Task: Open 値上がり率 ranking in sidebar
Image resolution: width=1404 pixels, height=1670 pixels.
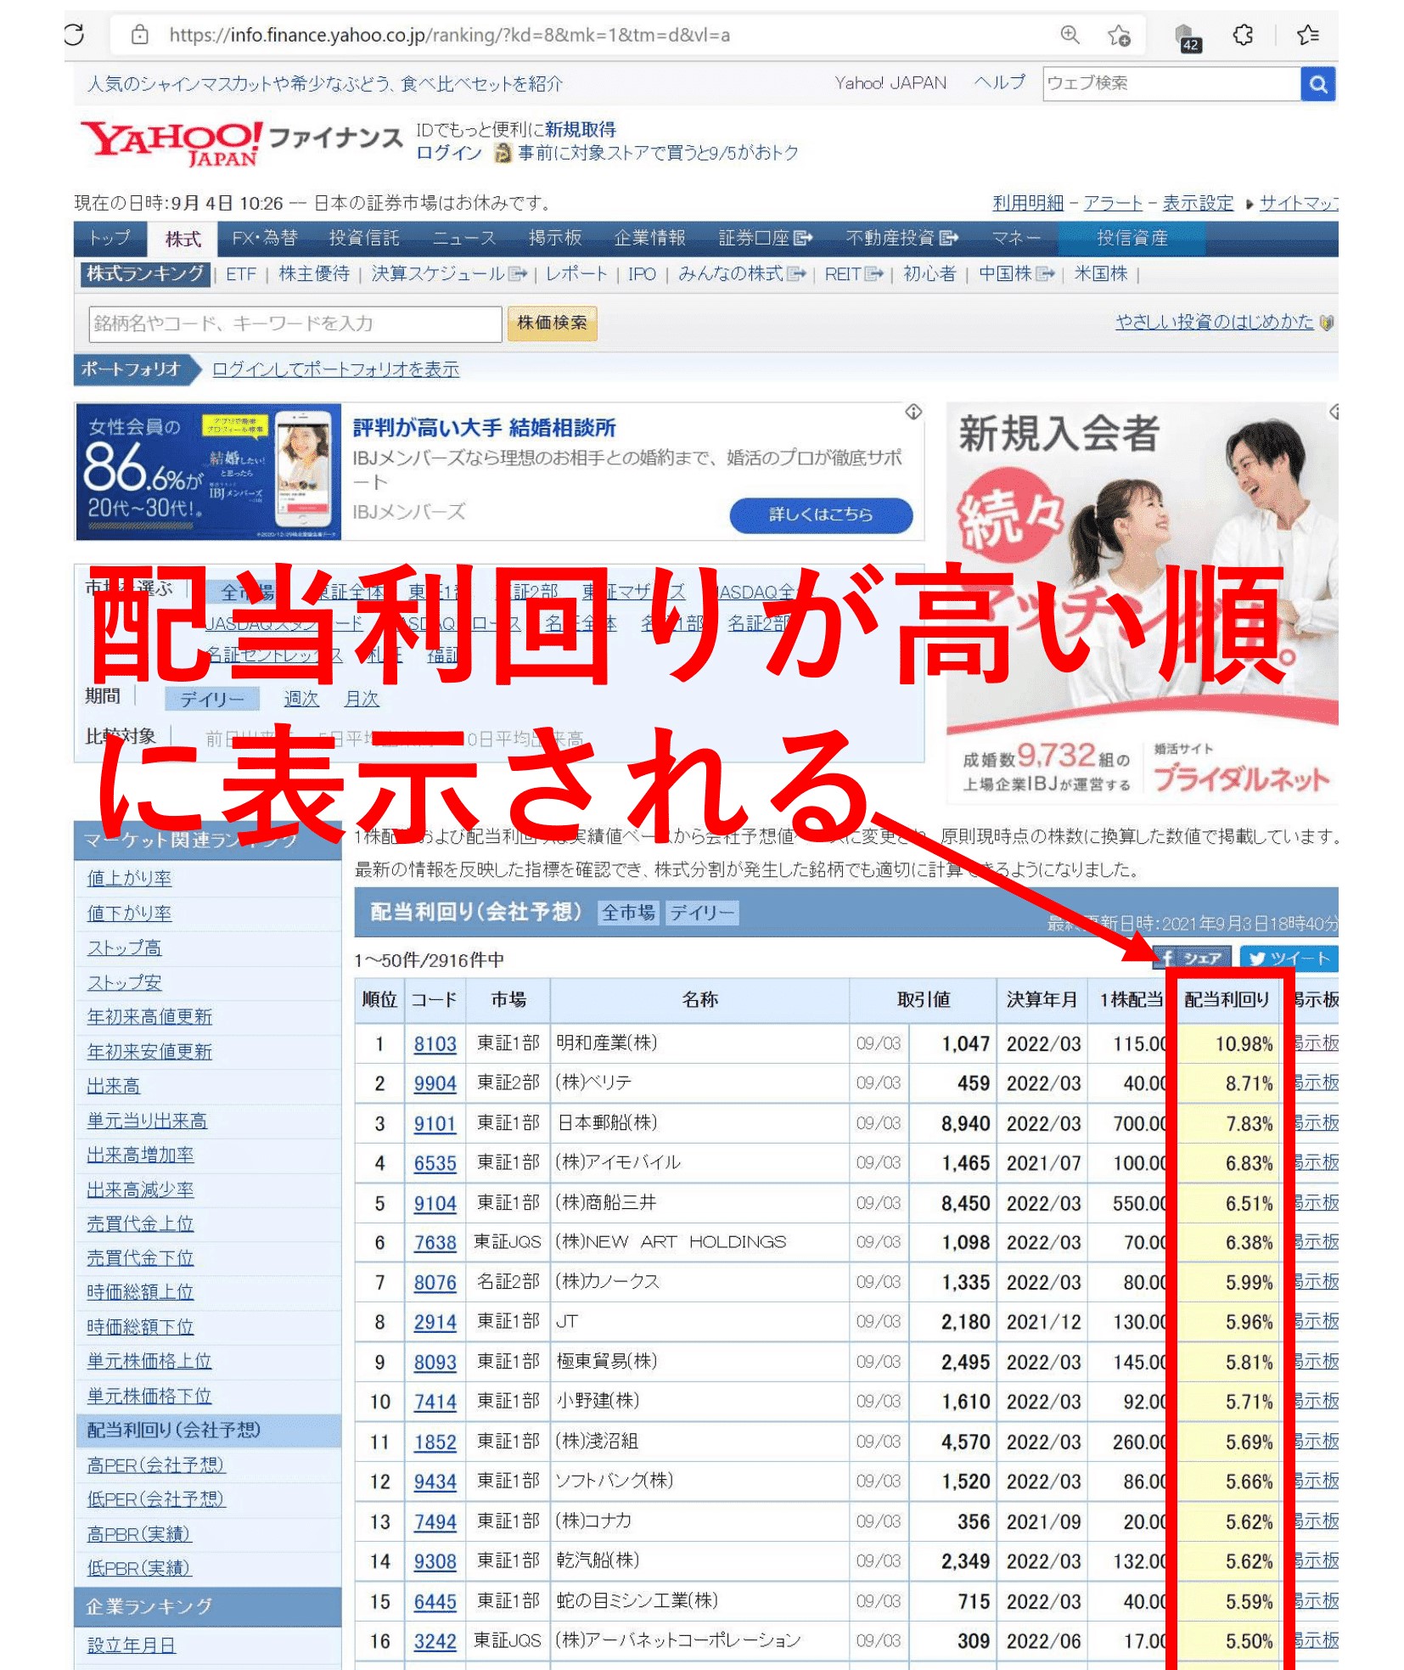Action: tap(129, 879)
